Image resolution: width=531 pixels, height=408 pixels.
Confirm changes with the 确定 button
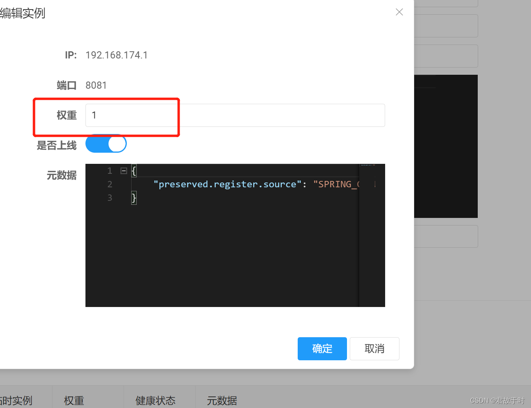pyautogui.click(x=322, y=349)
